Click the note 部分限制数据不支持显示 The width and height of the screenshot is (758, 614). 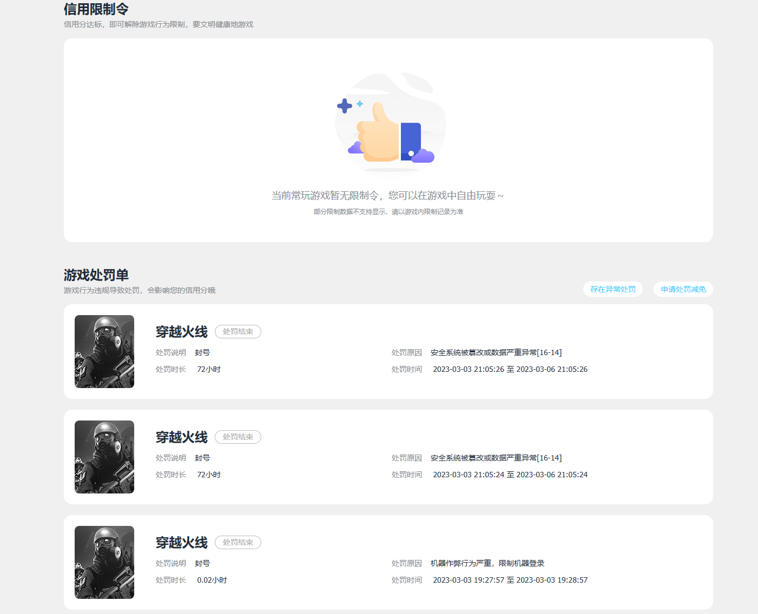click(350, 212)
